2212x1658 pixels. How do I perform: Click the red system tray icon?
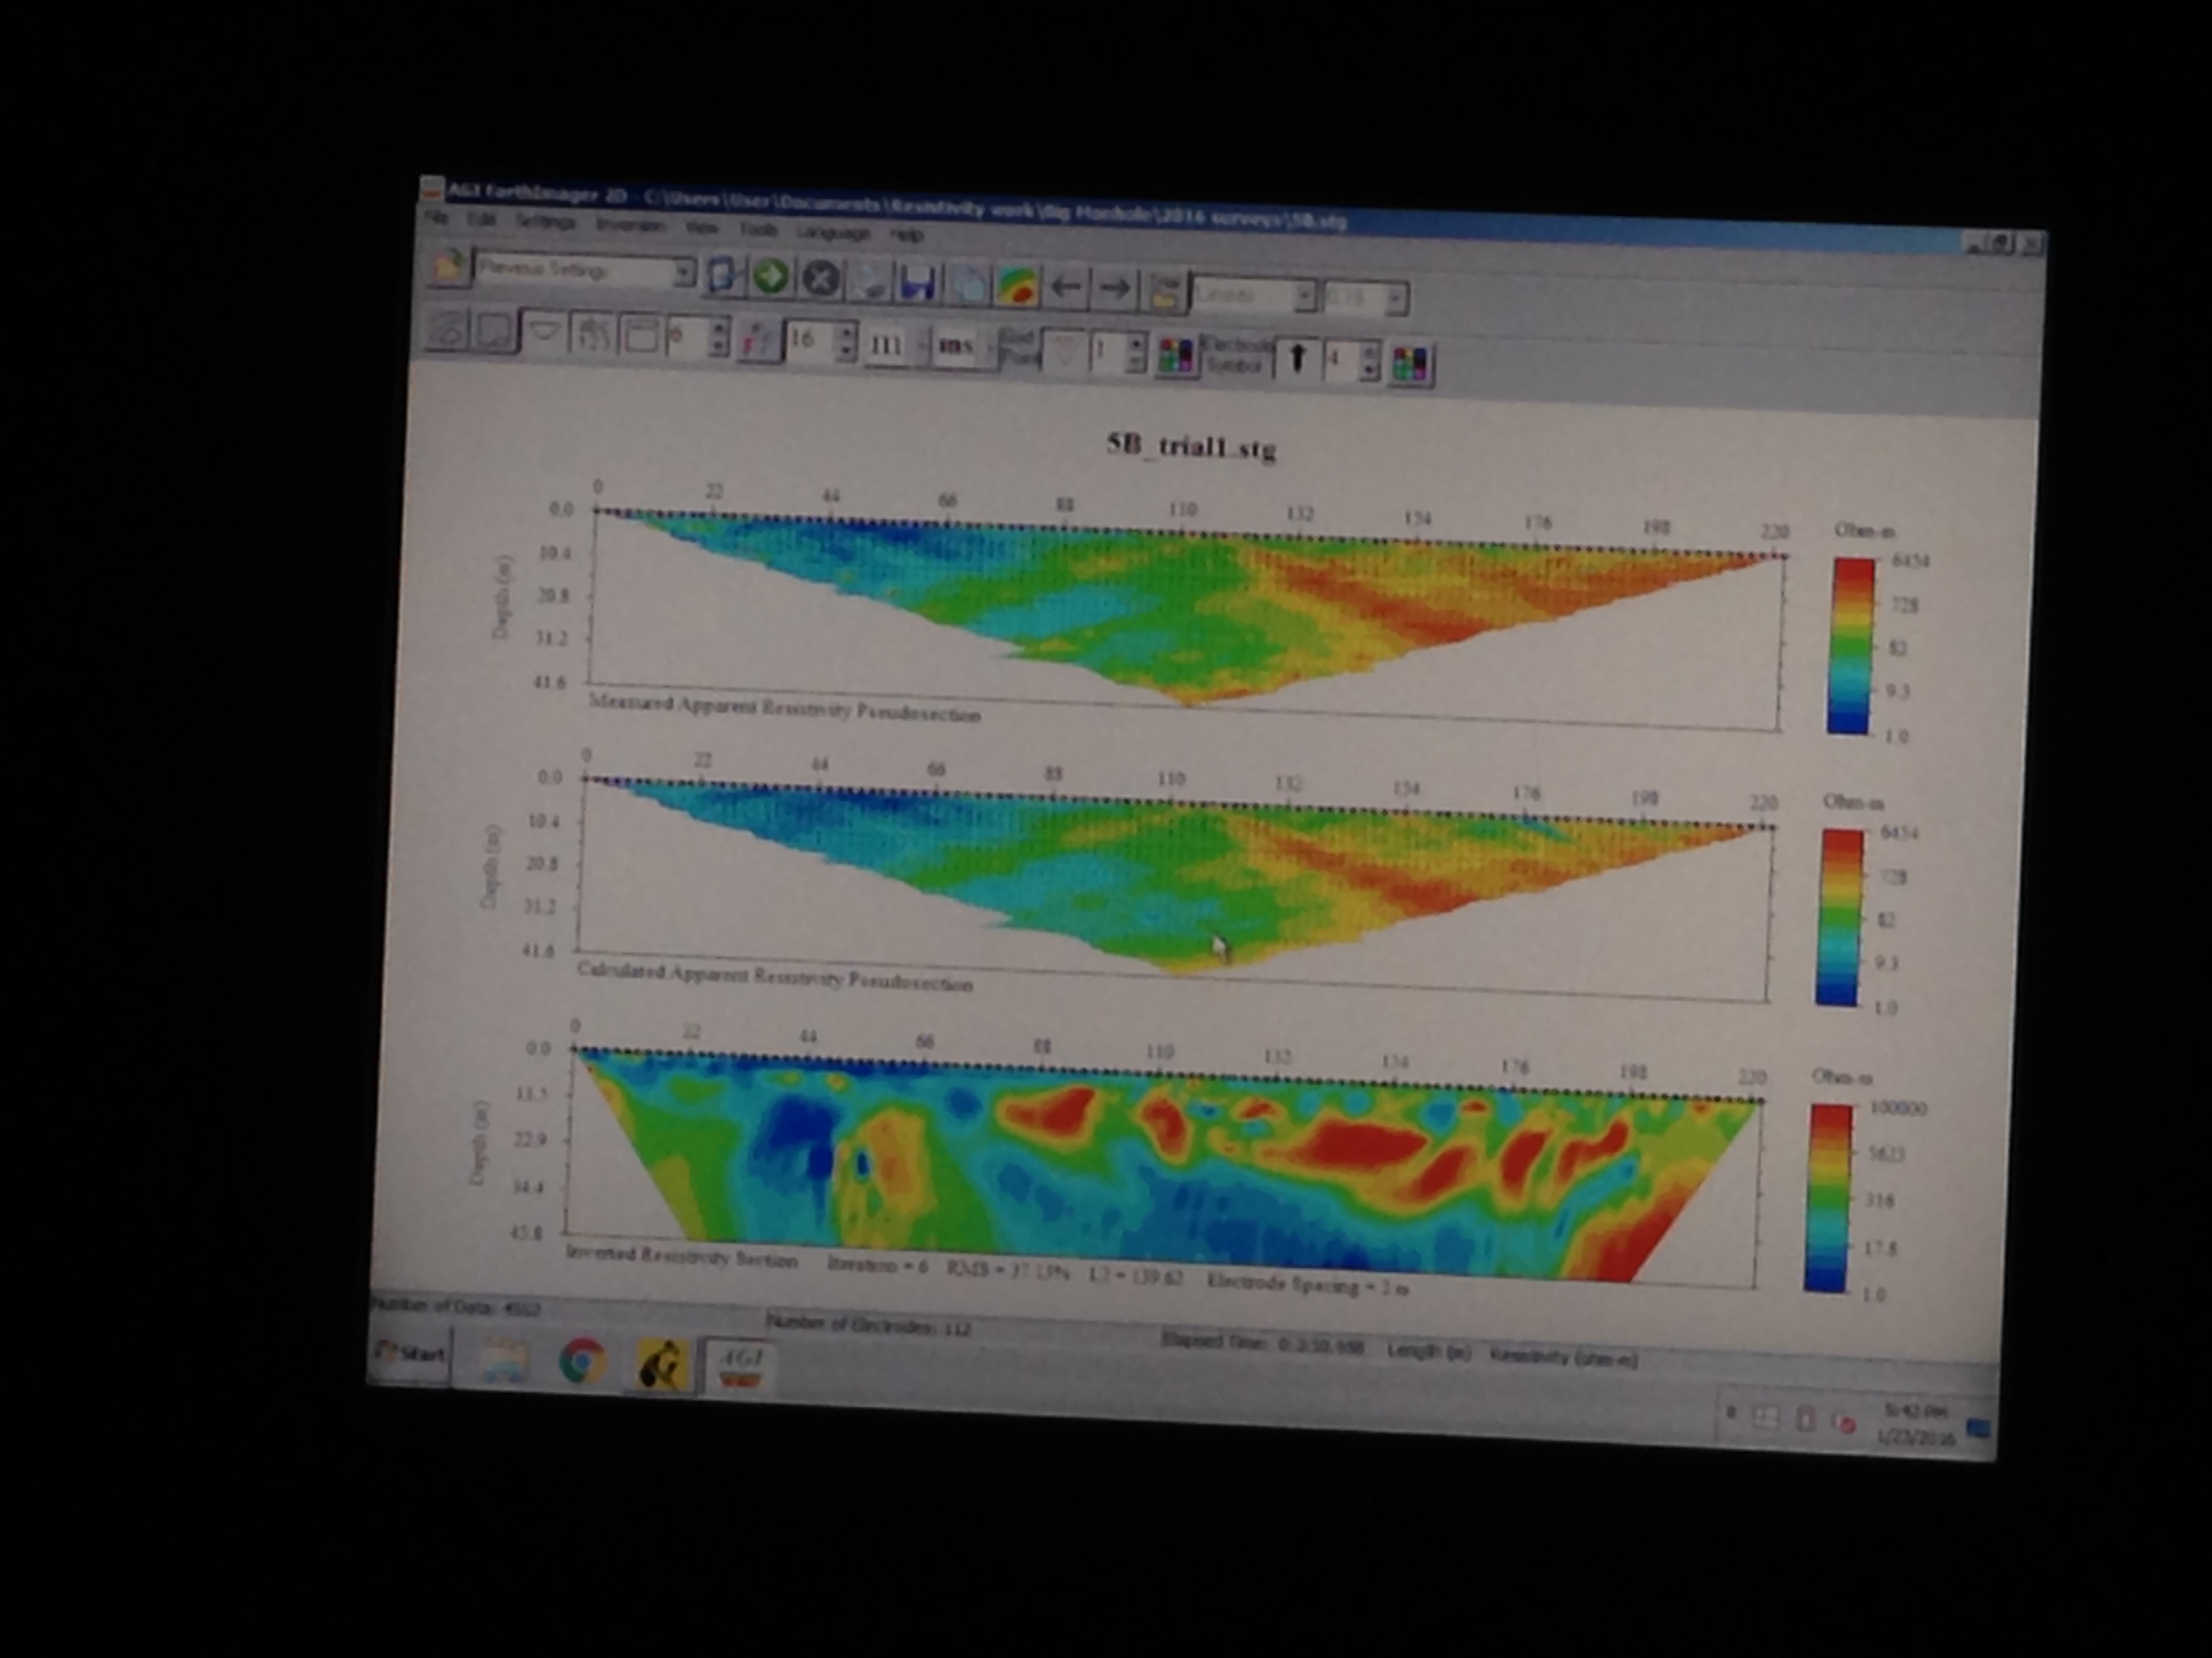click(1845, 1422)
